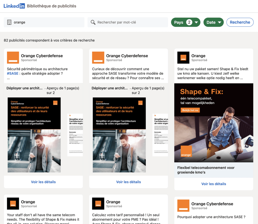
Task: Click the 'Your staff don't all have' ad text
Action: pos(43,219)
